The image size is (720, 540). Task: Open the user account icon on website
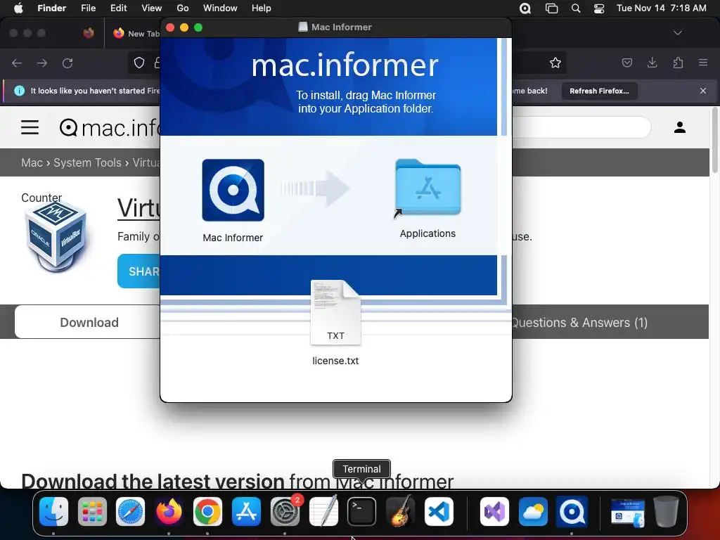tap(680, 127)
